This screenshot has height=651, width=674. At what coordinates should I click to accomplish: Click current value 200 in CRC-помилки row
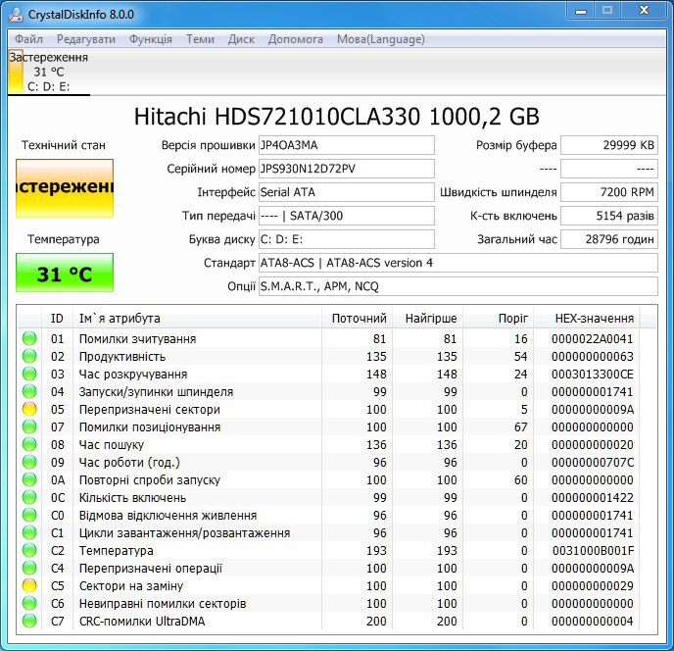tap(376, 621)
